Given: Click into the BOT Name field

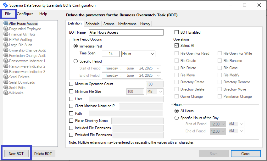Looking at the screenshot, I should [126, 32].
